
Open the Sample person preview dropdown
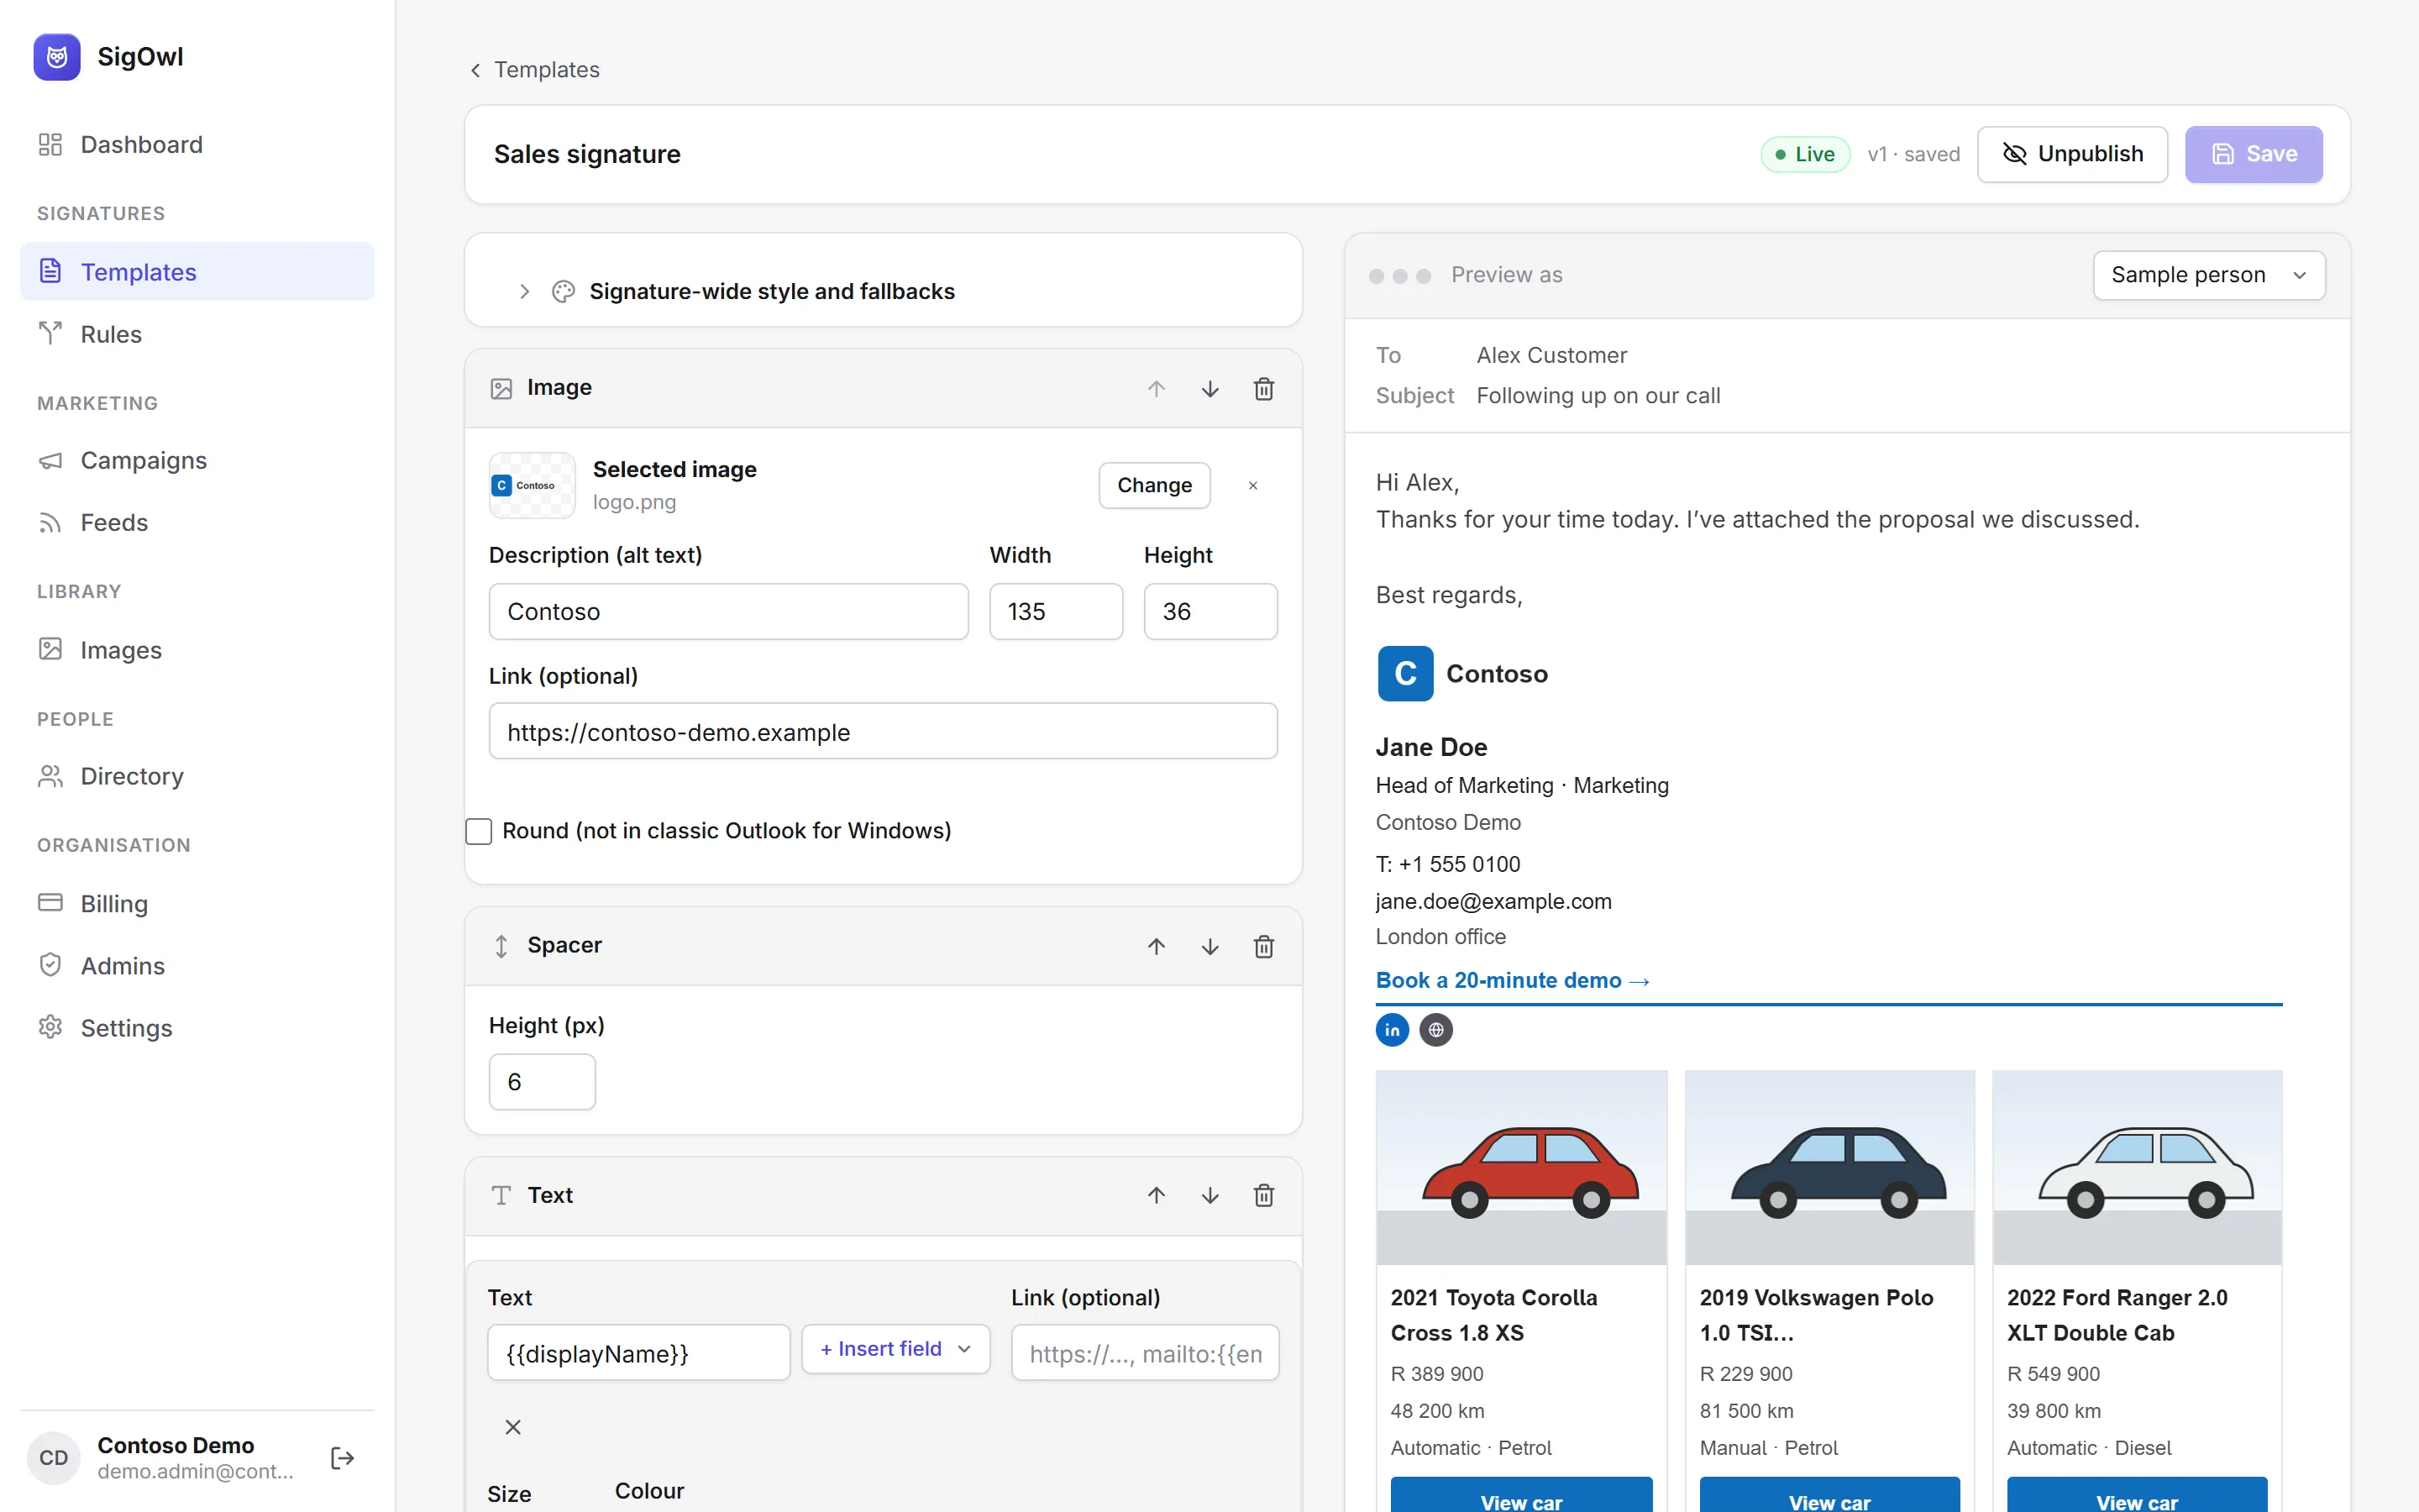(2208, 275)
